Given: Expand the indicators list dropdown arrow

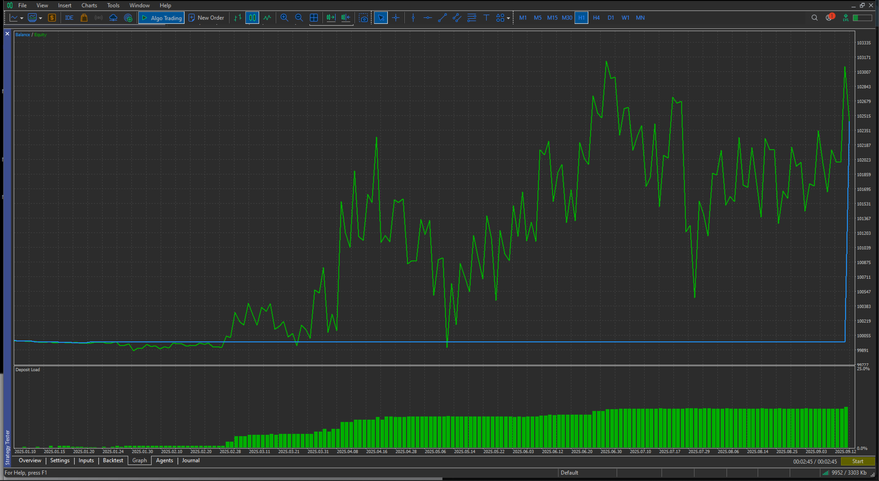Looking at the screenshot, I should click(x=40, y=18).
